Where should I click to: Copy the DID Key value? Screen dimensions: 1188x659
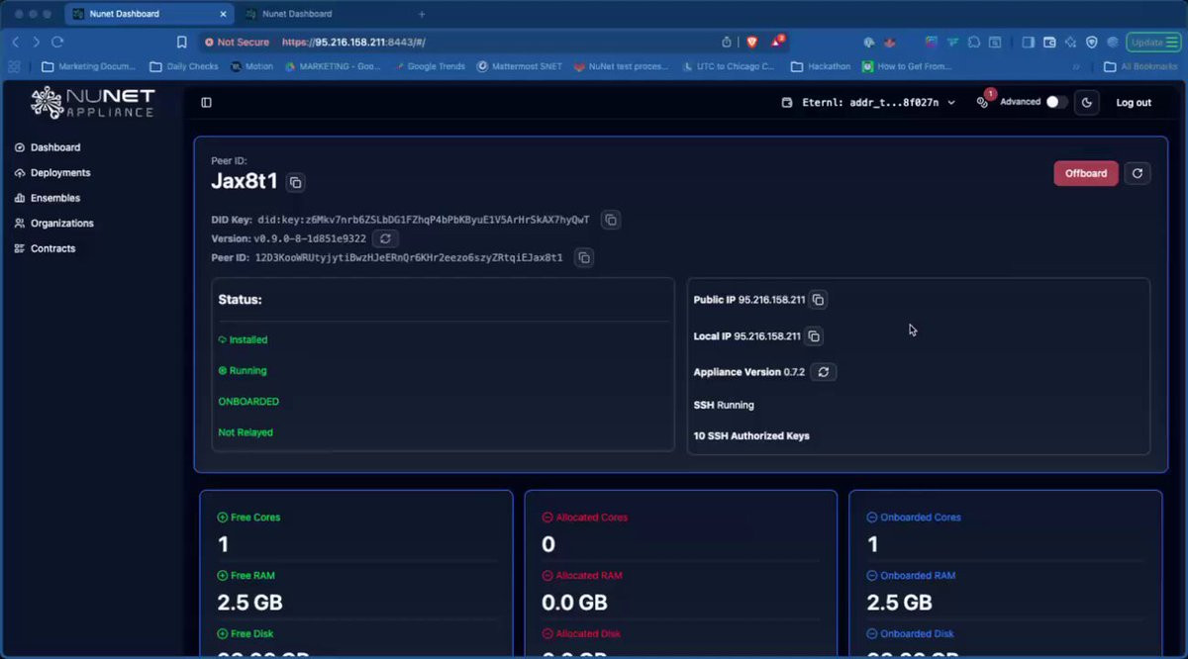click(x=611, y=220)
